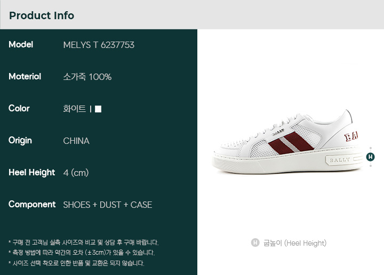
Task: Click the H heel height marker on shoe
Action: pos(370,157)
